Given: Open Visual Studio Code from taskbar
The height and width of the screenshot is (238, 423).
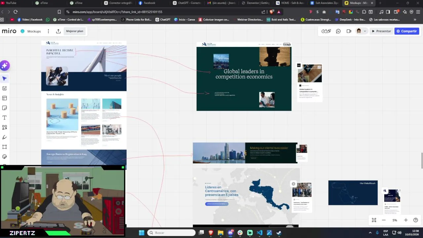Looking at the screenshot, I should tap(259, 233).
